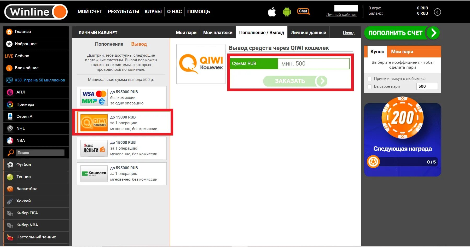
Task: Select the Серия А league icon
Action: click(x=10, y=116)
